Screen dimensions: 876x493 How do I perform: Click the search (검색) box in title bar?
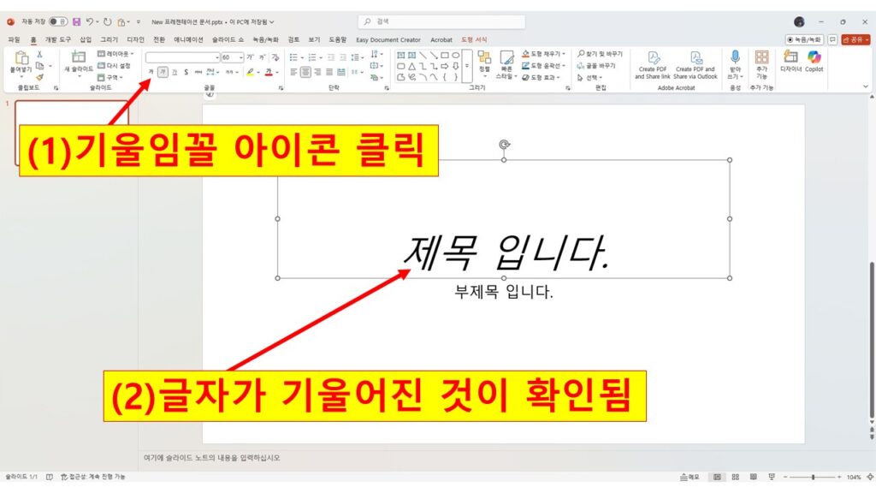pos(441,21)
